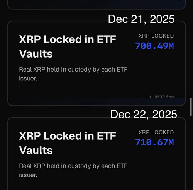
Task: Click the custody description in the Dec 21 card
Action: click(x=73, y=74)
